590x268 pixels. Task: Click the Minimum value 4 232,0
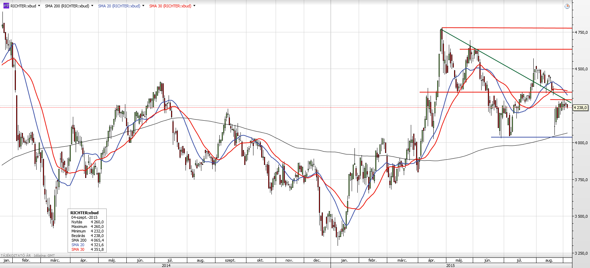[x=97, y=231]
